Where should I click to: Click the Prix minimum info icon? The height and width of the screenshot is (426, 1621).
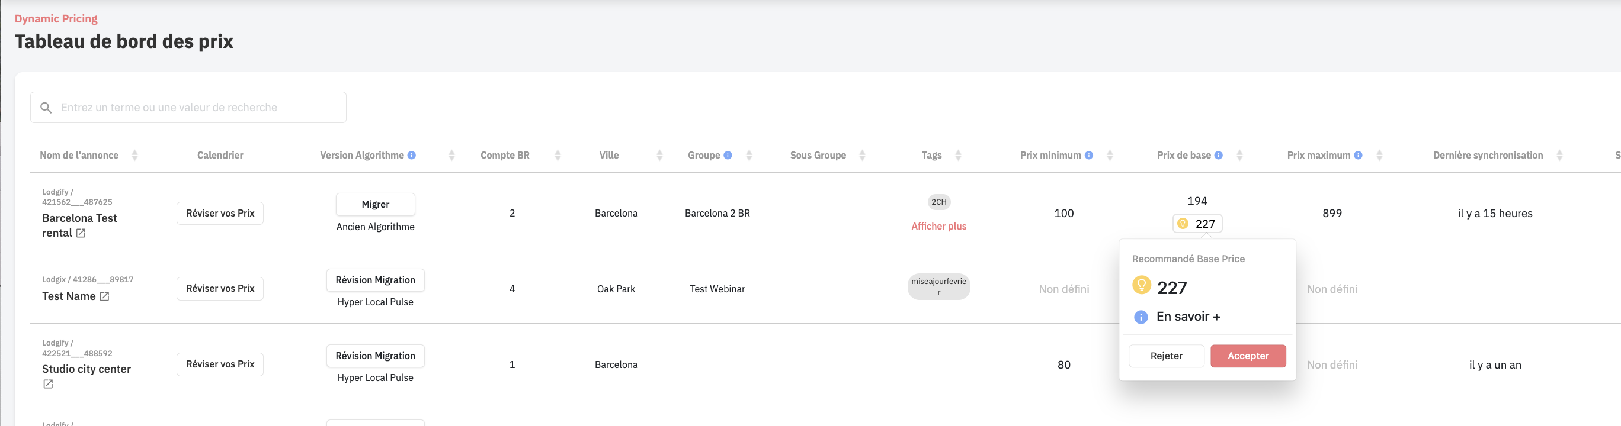[x=1088, y=155]
